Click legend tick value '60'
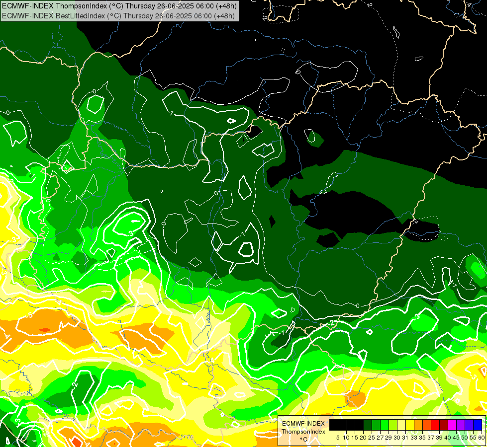This screenshot has width=487, height=447. 482,438
